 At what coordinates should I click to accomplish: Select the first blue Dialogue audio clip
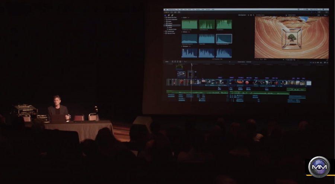[189, 53]
